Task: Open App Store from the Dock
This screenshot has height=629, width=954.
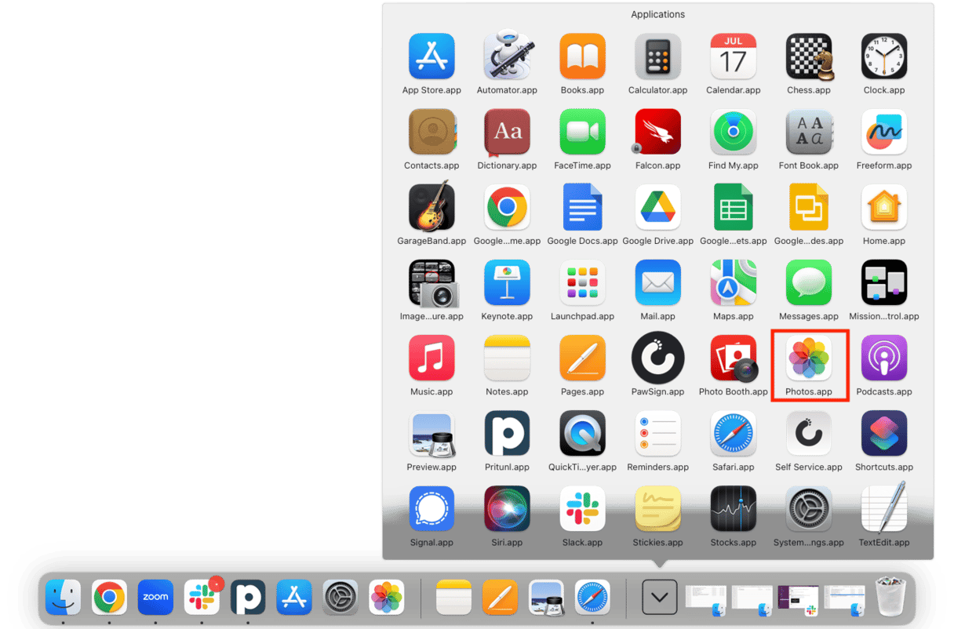Action: tap(294, 598)
